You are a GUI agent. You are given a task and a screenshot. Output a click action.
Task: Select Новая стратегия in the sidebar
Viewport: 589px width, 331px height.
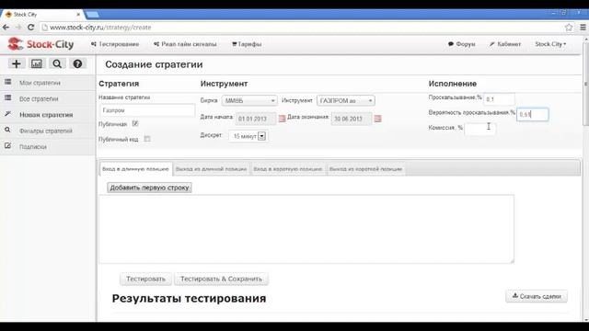tap(46, 115)
